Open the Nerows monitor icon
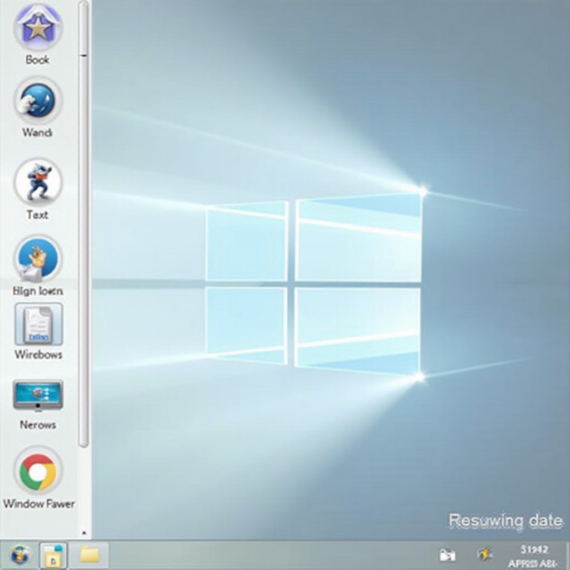 click(x=38, y=396)
